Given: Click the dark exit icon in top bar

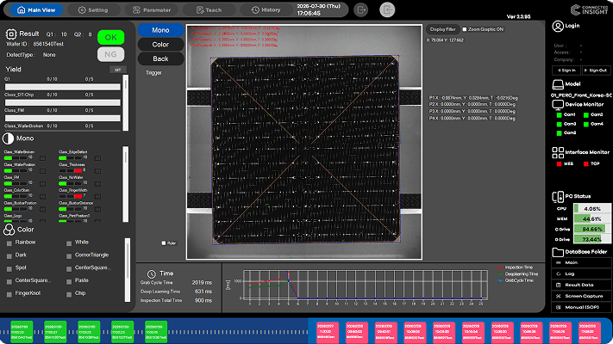Looking at the screenshot, I should tap(361, 10).
